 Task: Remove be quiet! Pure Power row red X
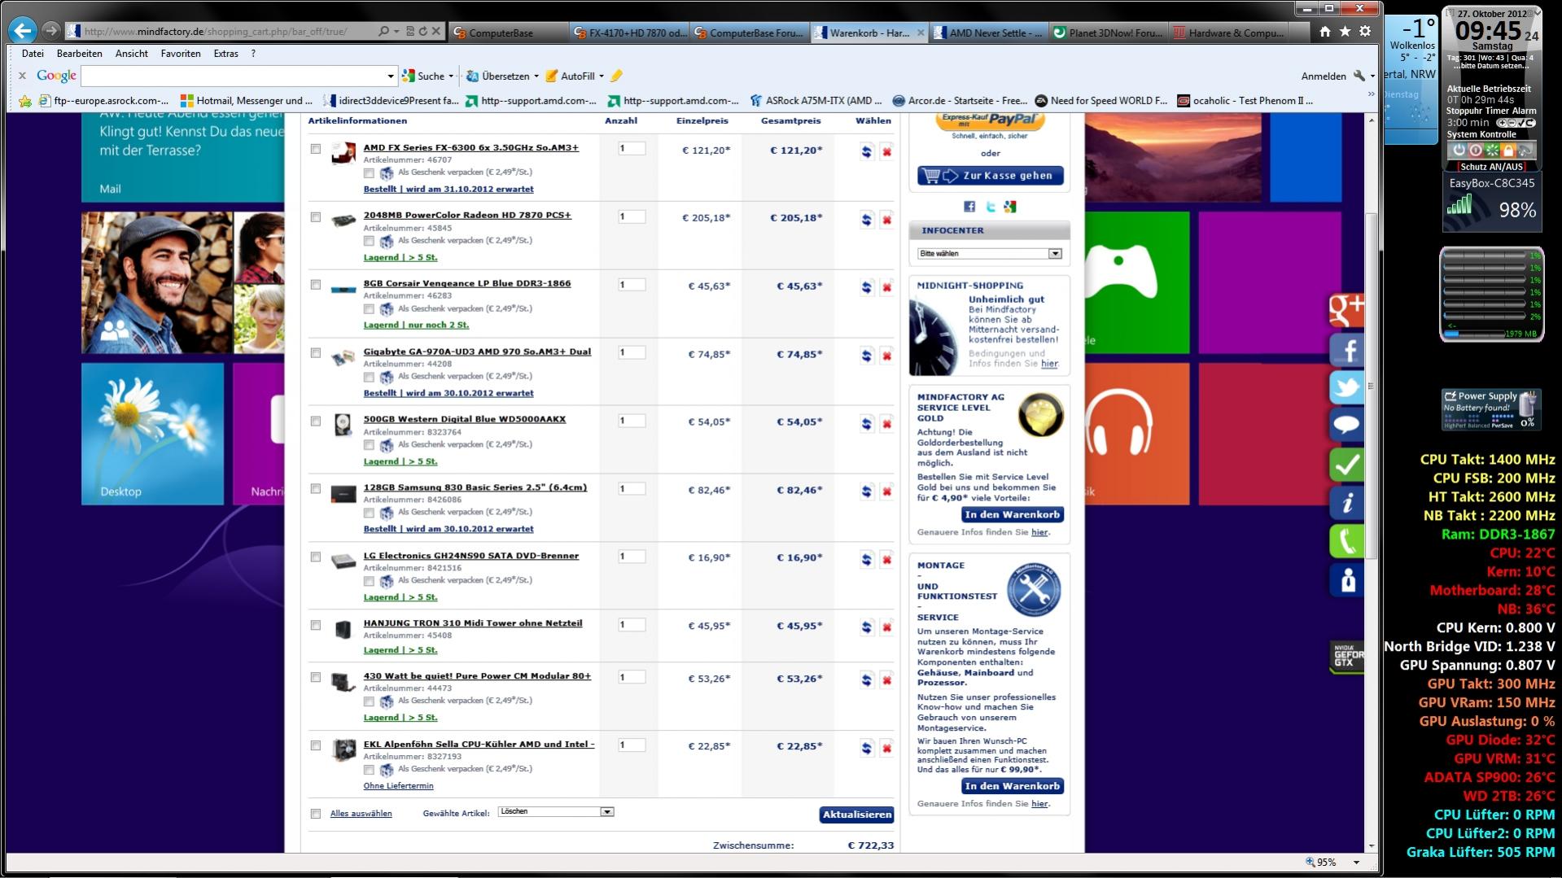pos(886,680)
